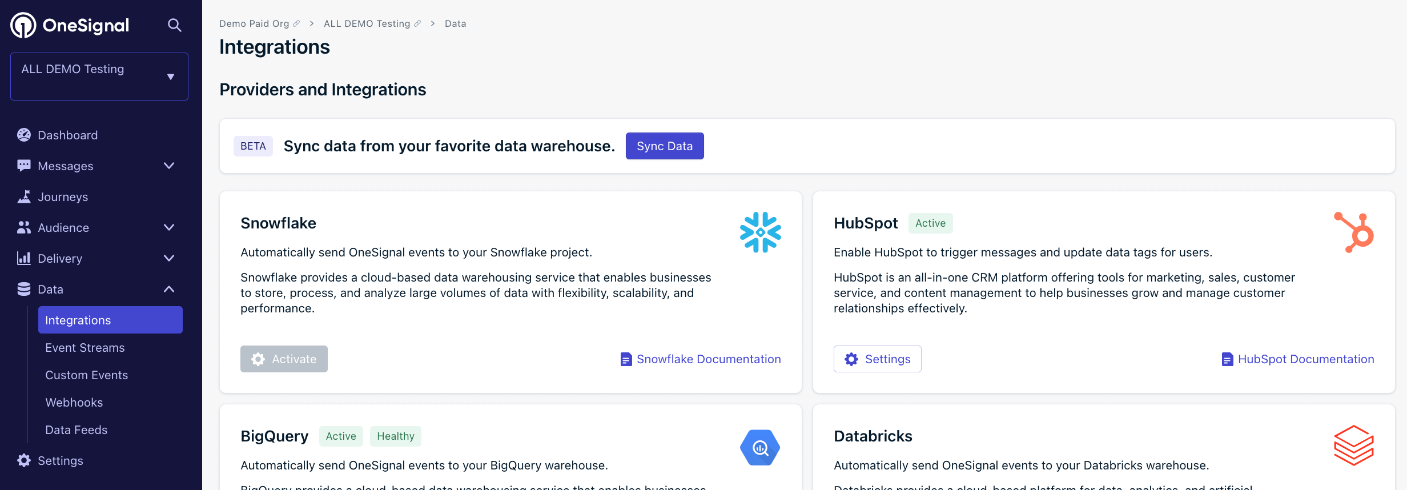Click the Data database icon
This screenshot has height=490, width=1407.
pyautogui.click(x=24, y=289)
